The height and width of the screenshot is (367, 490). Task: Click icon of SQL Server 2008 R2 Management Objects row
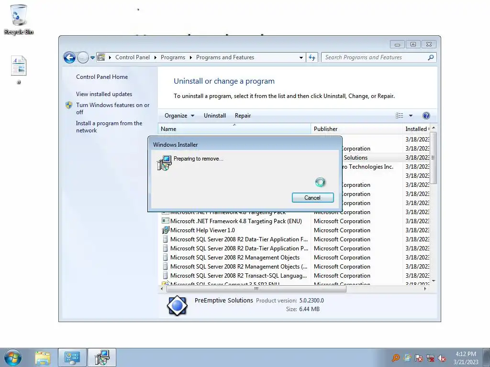[x=165, y=258]
